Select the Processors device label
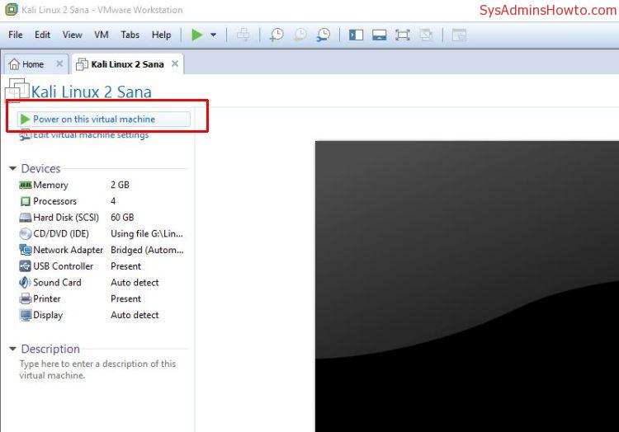The width and height of the screenshot is (619, 432). tap(54, 201)
